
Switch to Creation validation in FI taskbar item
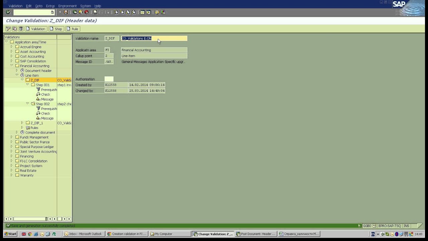[127, 234]
